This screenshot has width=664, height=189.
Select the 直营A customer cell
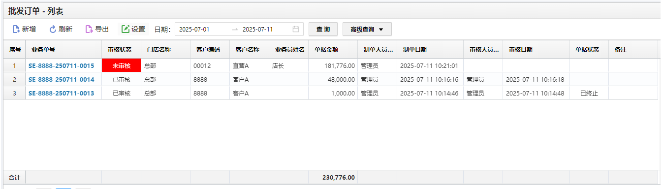click(249, 65)
